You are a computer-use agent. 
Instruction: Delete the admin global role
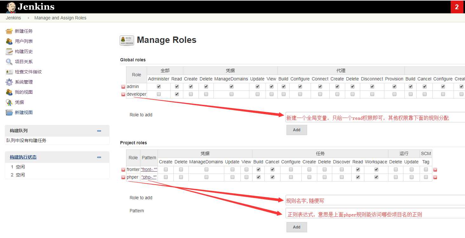[123, 87]
